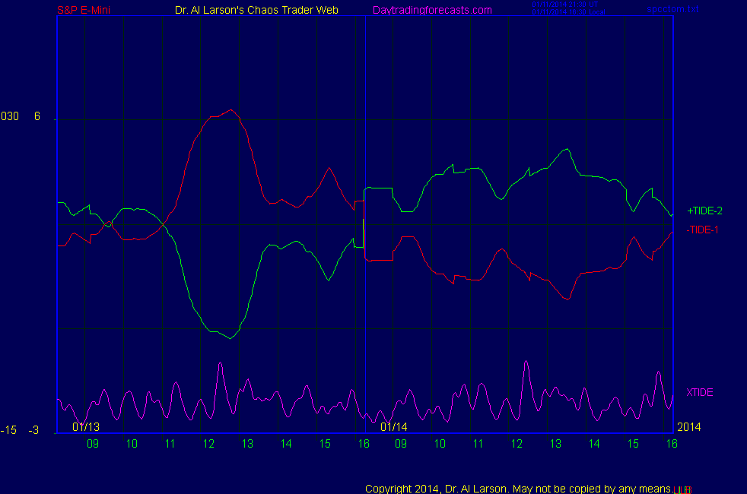Select the XTIDE legend label
747x494 pixels.
click(x=699, y=392)
